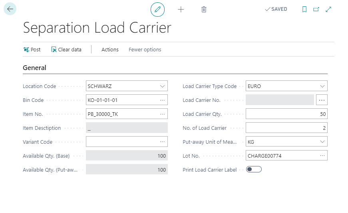Open Variant Code lookup ellipsis

coord(163,142)
